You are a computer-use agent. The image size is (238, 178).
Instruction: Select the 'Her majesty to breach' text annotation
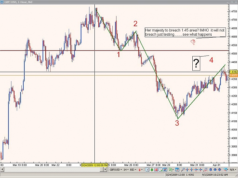[185, 32]
